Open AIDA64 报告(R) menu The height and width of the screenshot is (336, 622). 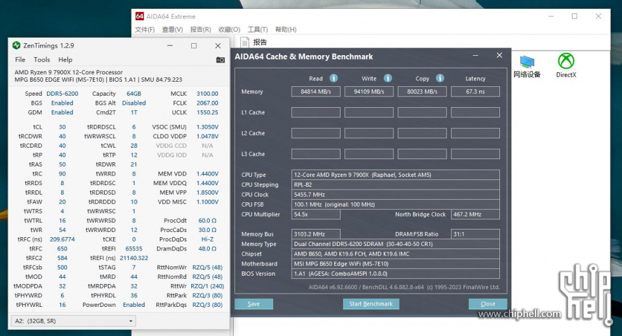[x=200, y=30]
